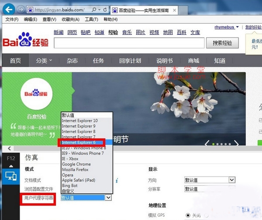Expand the 分类 navigation menu

pyautogui.click(x=44, y=61)
